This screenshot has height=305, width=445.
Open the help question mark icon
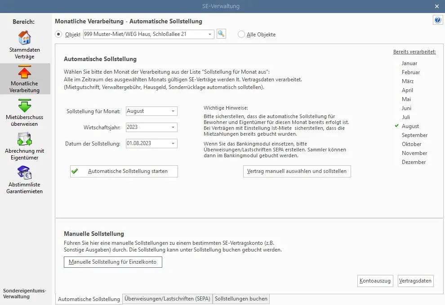[x=438, y=20]
